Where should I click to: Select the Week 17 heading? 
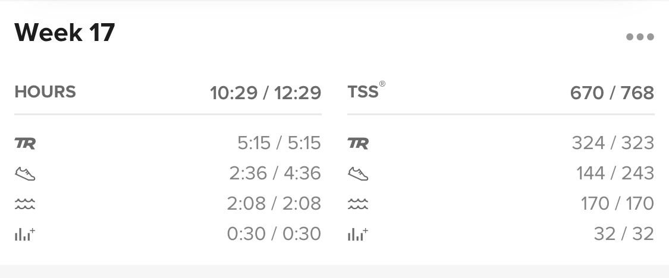[x=64, y=33]
